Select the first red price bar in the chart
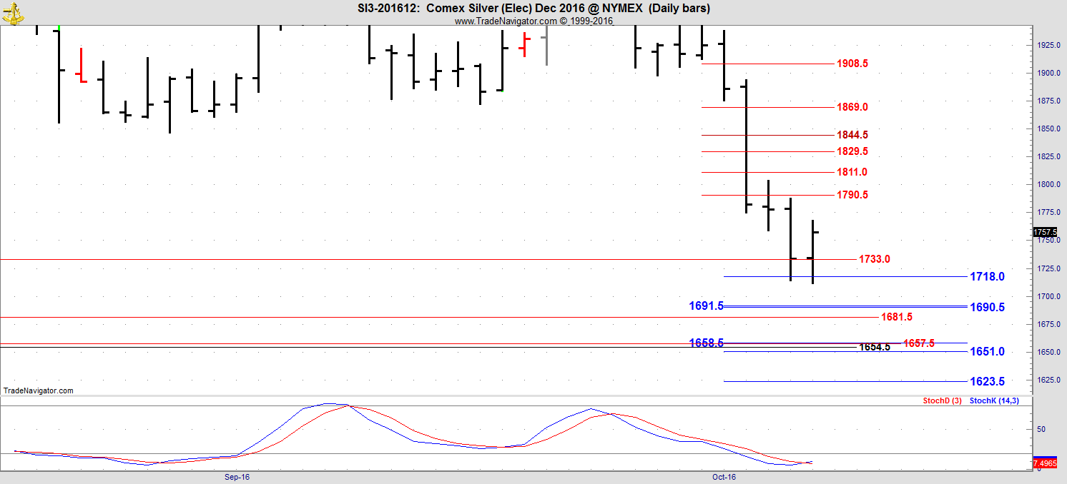Viewport: 1067px width, 484px height. (82, 66)
